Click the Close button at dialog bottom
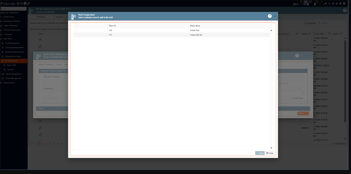The width and height of the screenshot is (351, 174). [x=270, y=153]
